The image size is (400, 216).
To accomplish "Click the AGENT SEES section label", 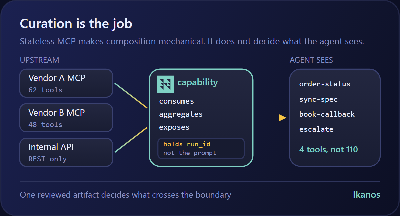I will [311, 60].
